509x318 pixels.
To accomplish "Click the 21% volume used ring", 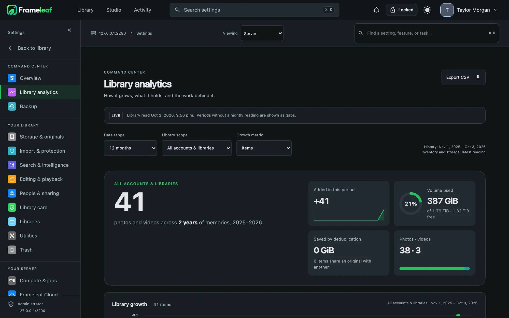I will pos(411,204).
